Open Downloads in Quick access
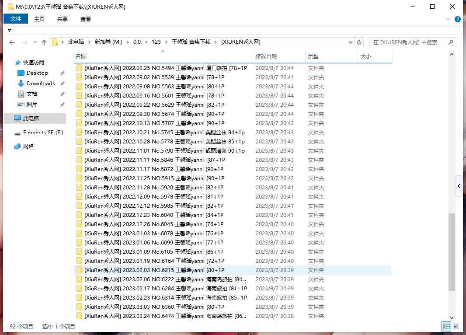The width and height of the screenshot is (466, 335). [41, 83]
